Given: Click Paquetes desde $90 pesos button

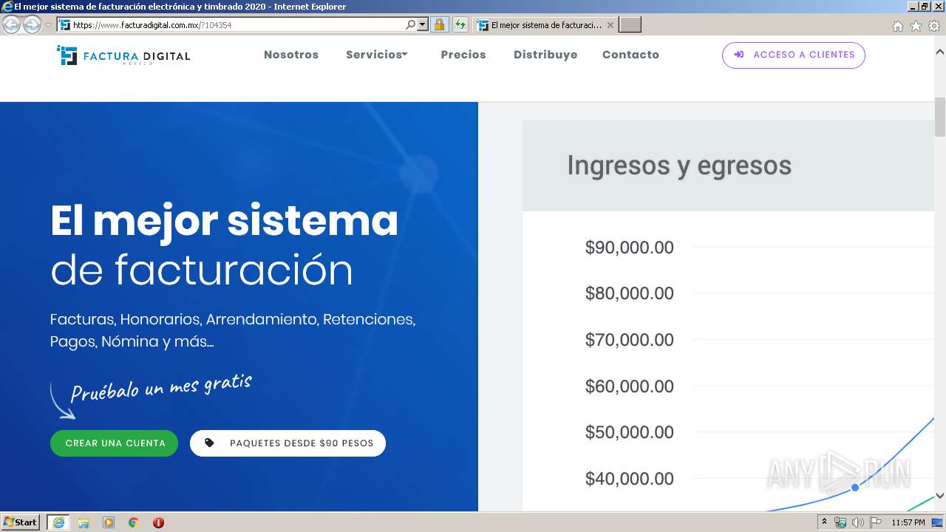Looking at the screenshot, I should (287, 443).
